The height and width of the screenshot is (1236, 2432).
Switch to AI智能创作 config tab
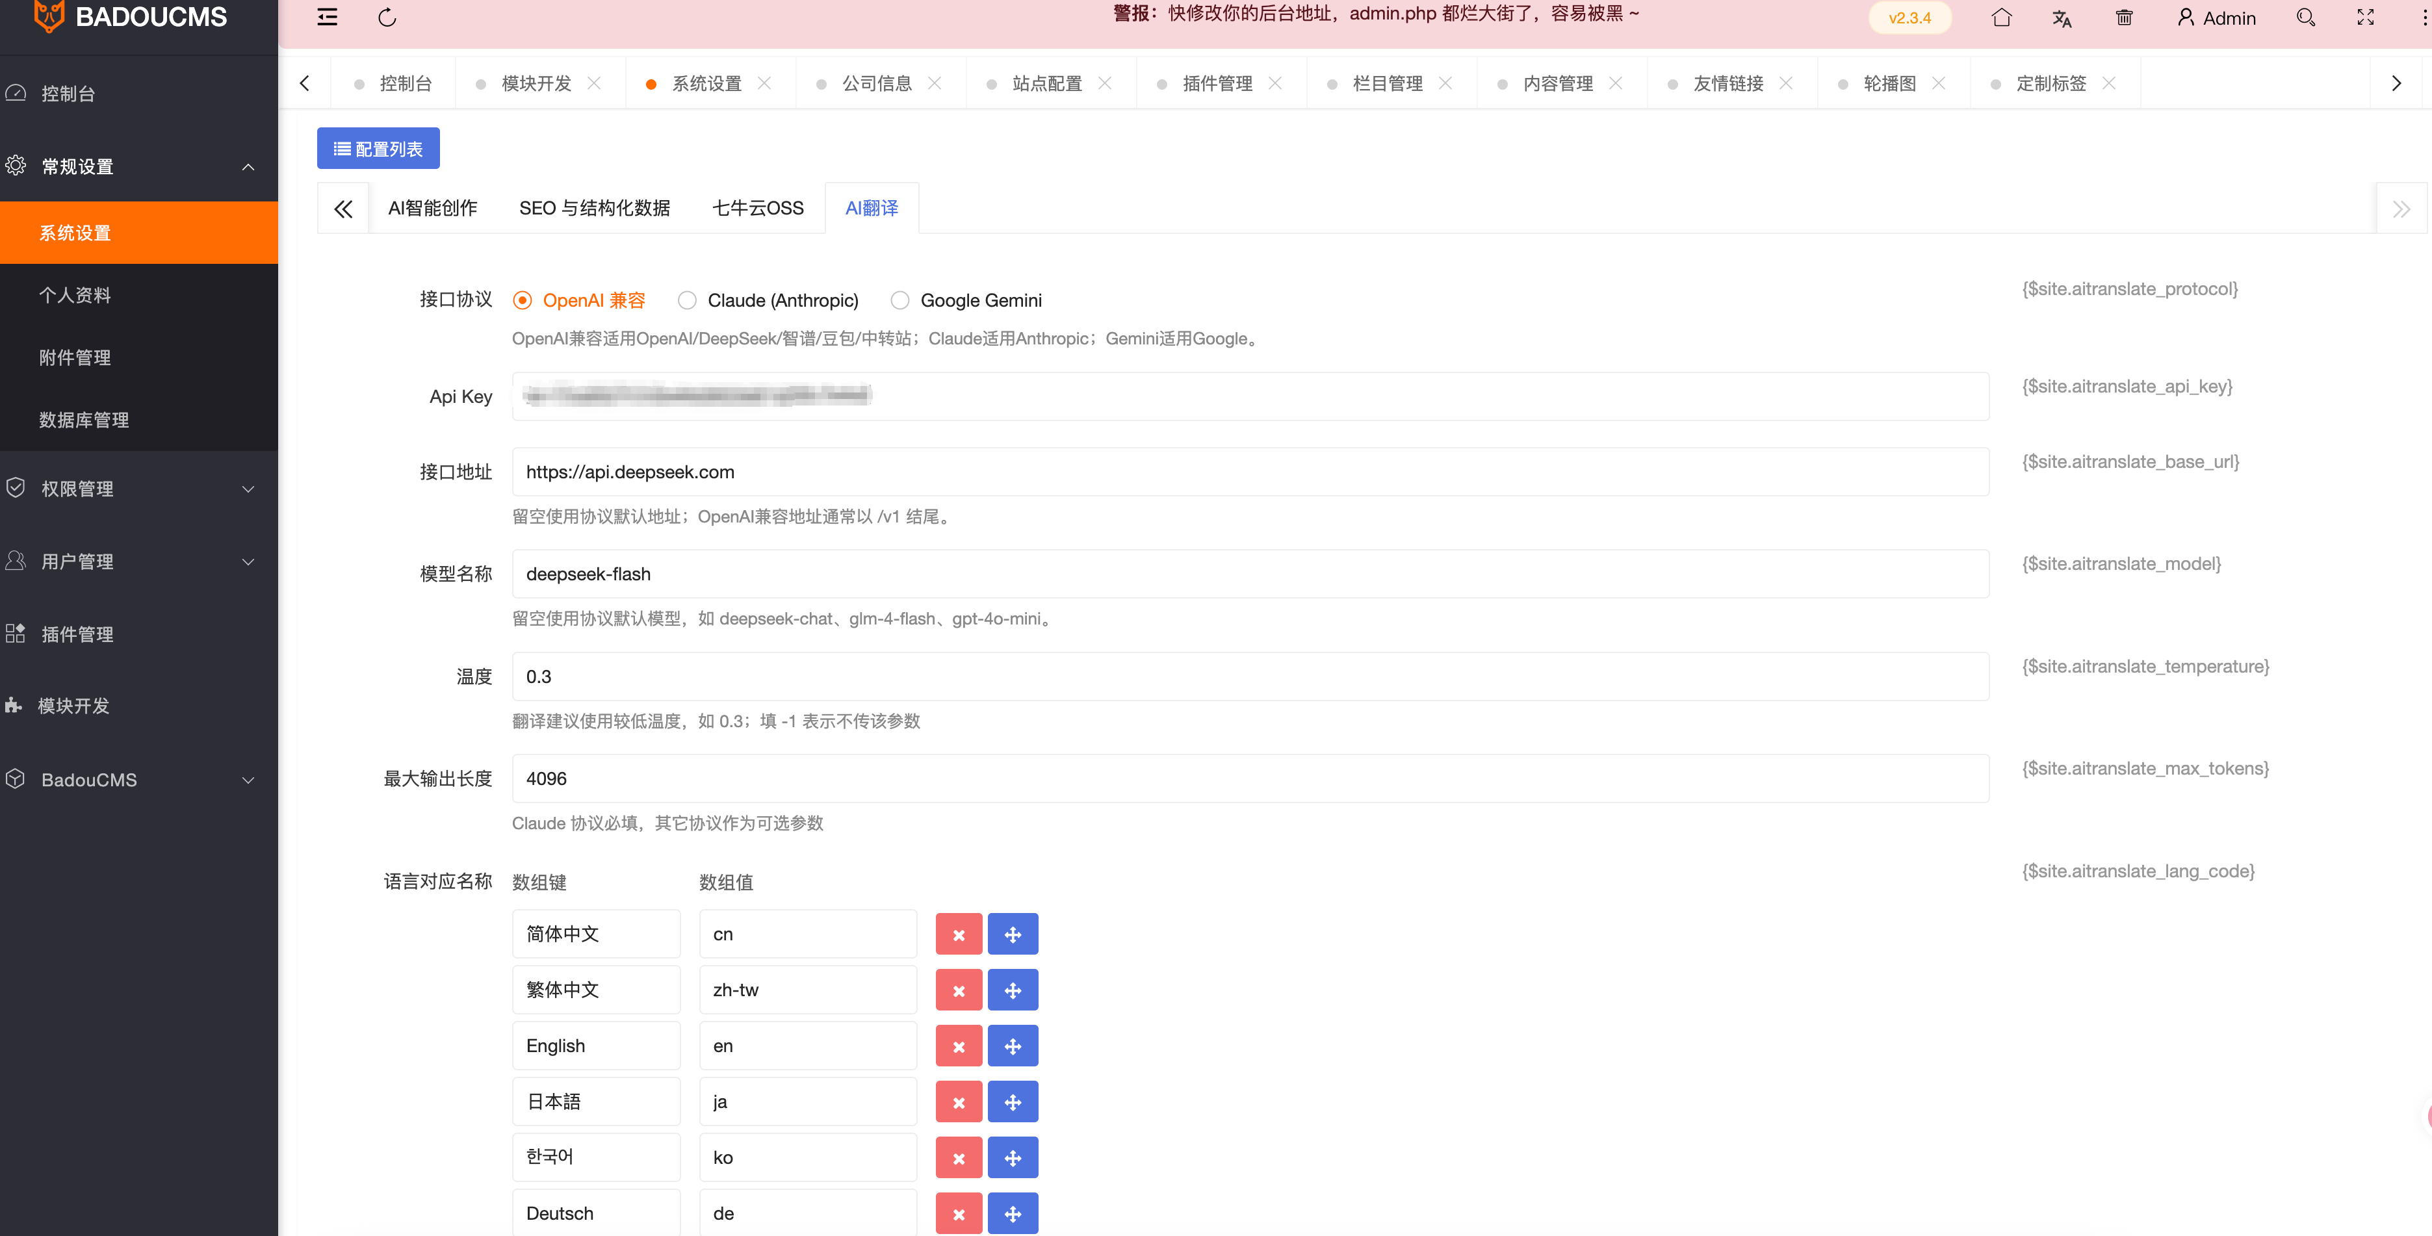(432, 208)
